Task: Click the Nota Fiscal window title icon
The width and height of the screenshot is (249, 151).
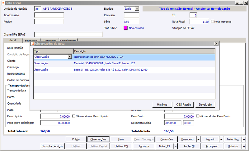Action: [x=3, y=3]
